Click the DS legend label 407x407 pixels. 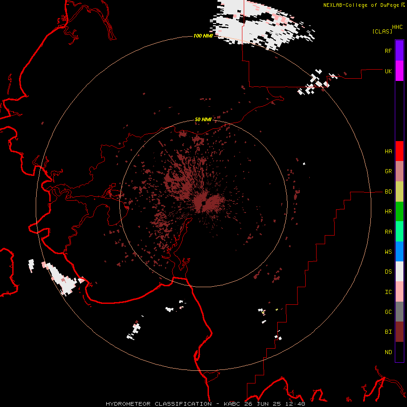click(388, 272)
